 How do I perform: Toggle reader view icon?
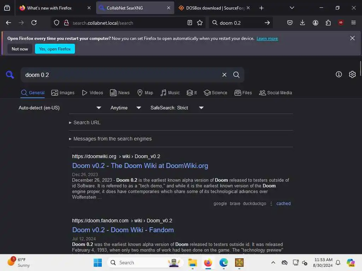coord(190,23)
